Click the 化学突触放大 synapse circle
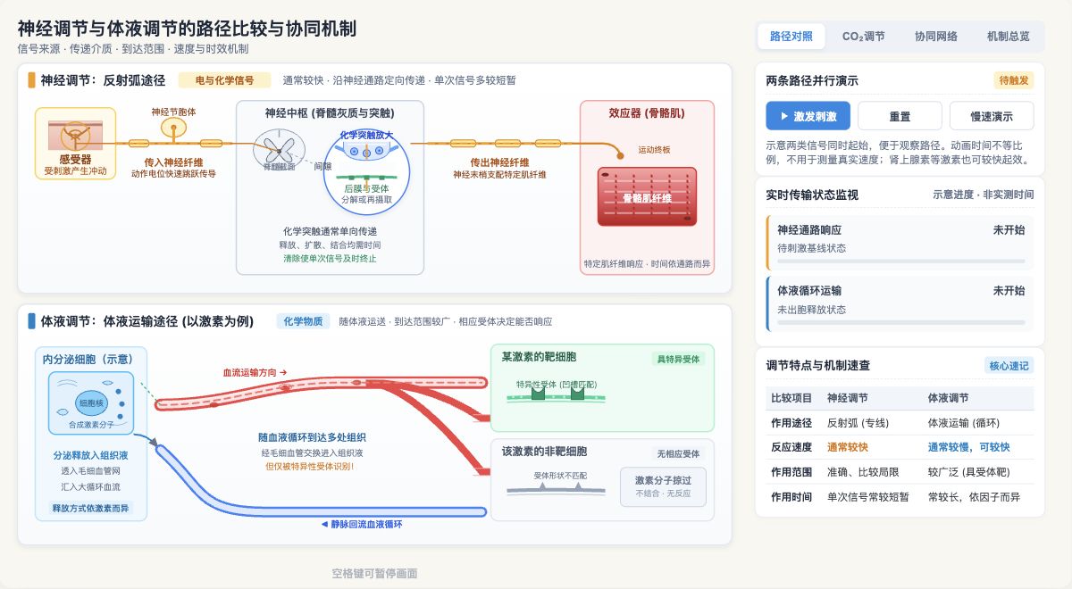The image size is (1072, 589). [366, 172]
